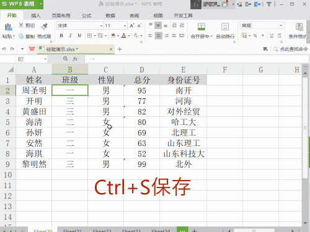Viewport: 310px width, 232px height.
Task: Select row 5 header
Action: pyautogui.click(x=7, y=122)
